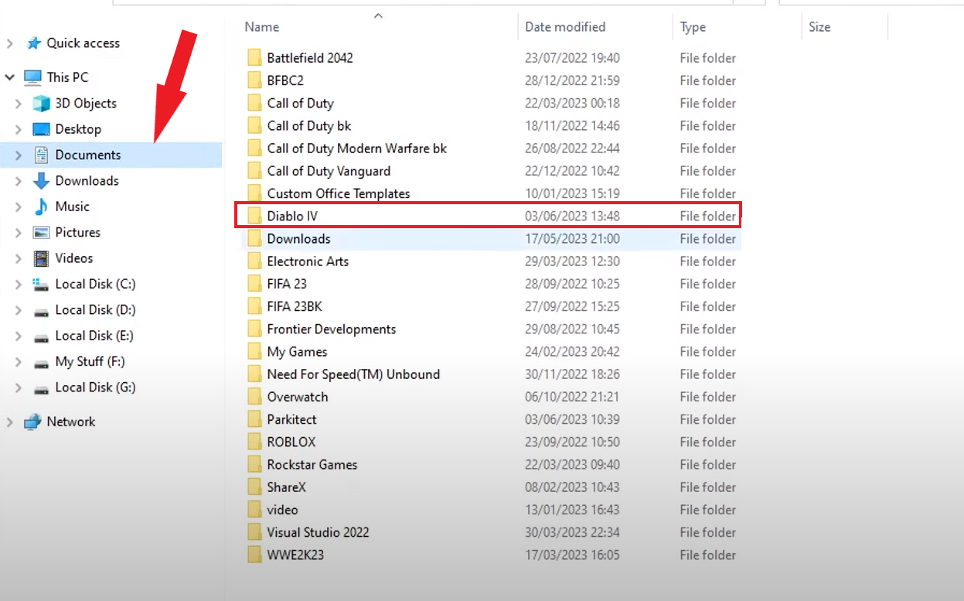The width and height of the screenshot is (964, 601).
Task: Click the date 30/03/2023 22:34
Action: point(572,532)
